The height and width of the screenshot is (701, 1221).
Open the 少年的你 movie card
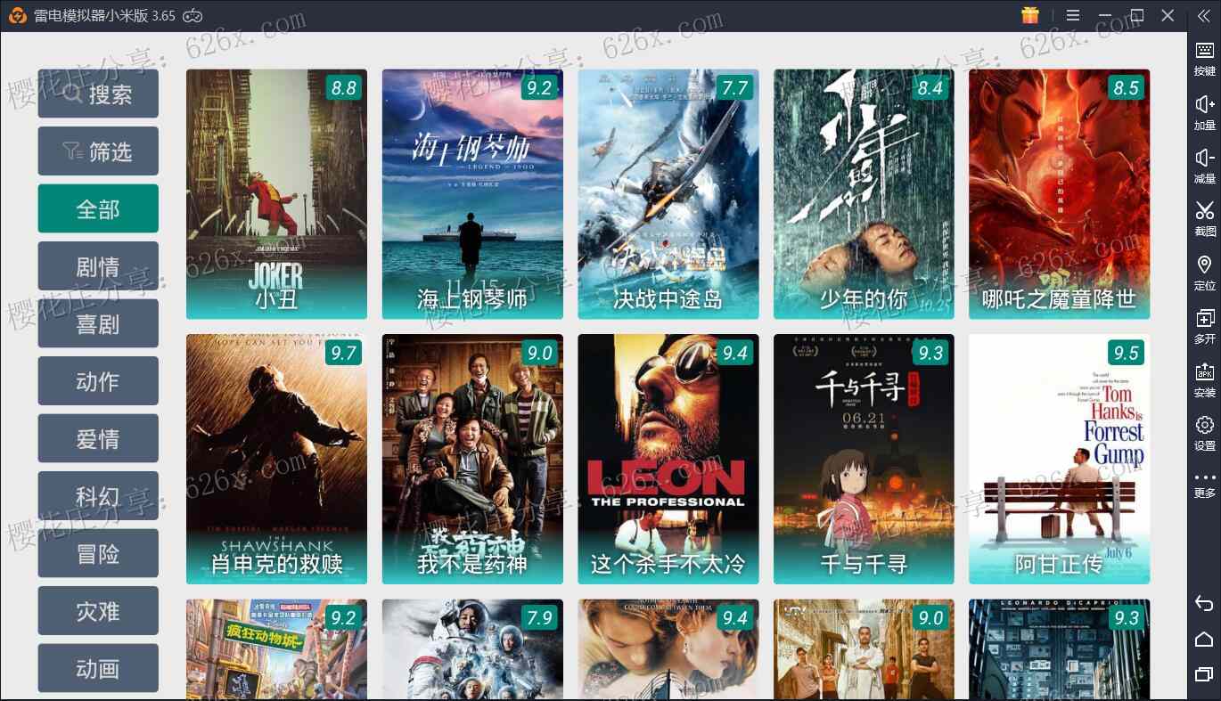click(x=864, y=194)
